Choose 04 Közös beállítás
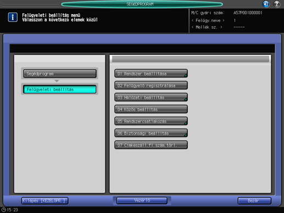Screen dimensions: 284x213 click(x=151, y=109)
